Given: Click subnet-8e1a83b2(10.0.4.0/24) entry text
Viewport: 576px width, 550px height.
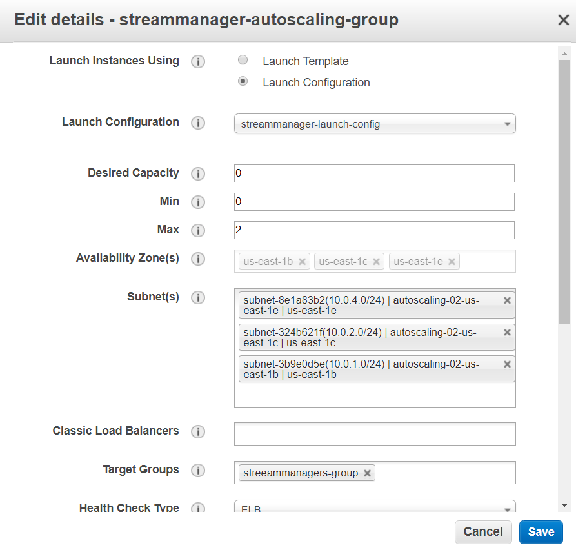Looking at the screenshot, I should point(361,306).
